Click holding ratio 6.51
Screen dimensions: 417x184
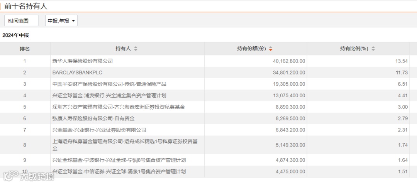pyautogui.click(x=403, y=84)
